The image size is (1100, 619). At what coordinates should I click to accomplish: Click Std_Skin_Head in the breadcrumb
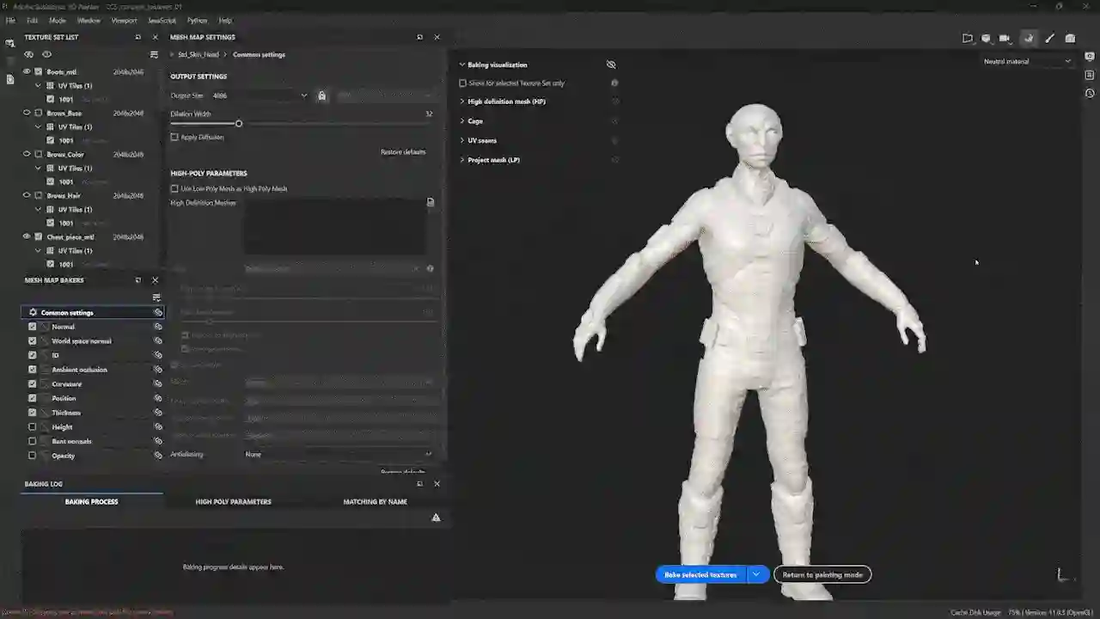coord(199,54)
